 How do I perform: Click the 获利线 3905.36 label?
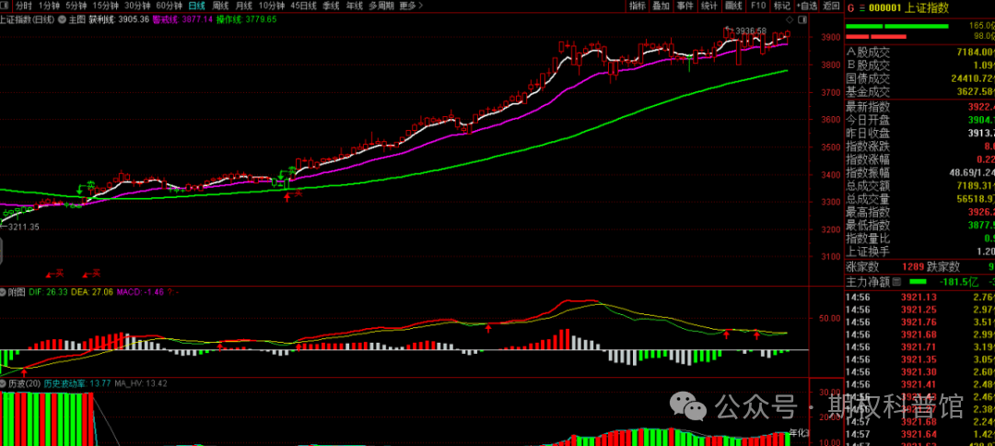coord(119,19)
